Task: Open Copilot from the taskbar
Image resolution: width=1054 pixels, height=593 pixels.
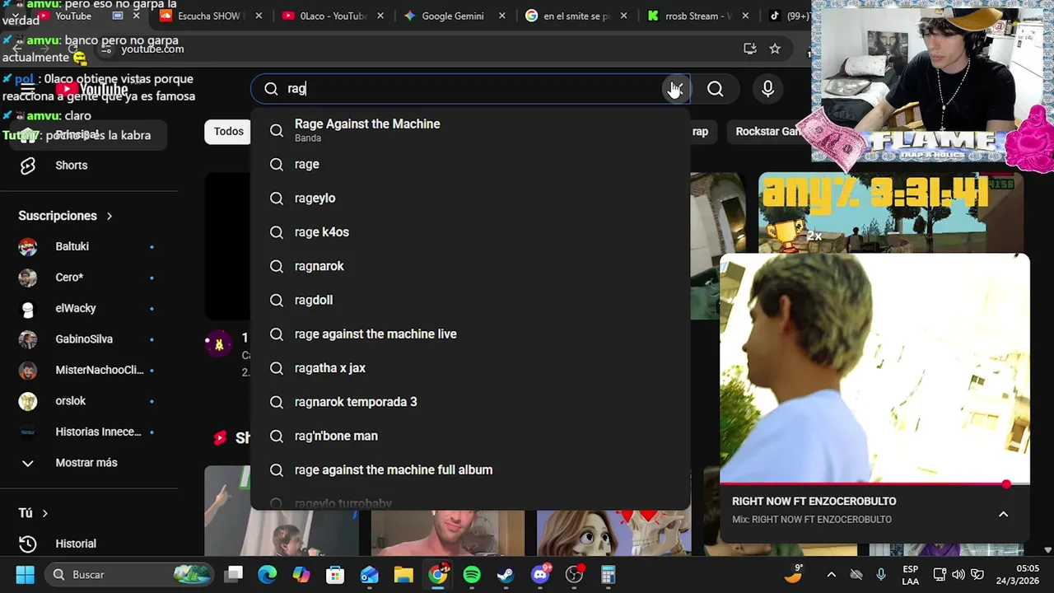Action: 301,574
